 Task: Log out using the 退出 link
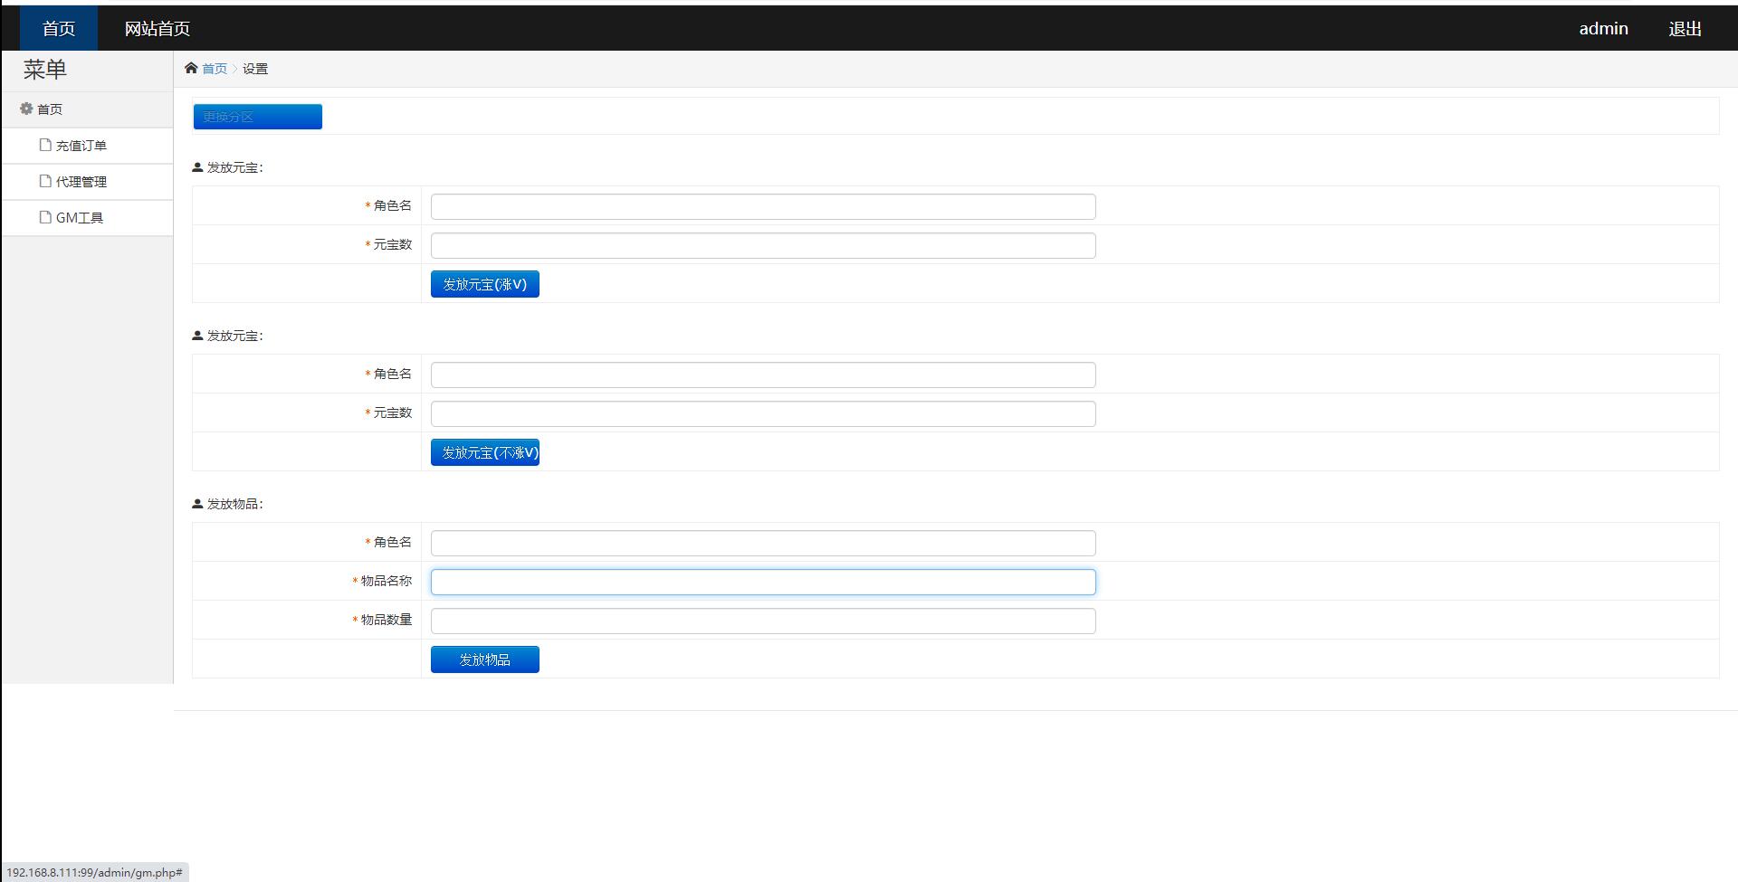1685,29
